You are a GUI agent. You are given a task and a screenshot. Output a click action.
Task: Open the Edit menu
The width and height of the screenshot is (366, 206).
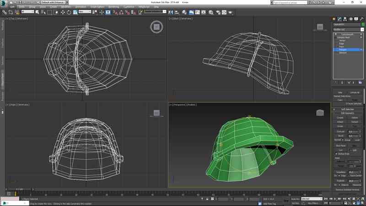point(12,7)
